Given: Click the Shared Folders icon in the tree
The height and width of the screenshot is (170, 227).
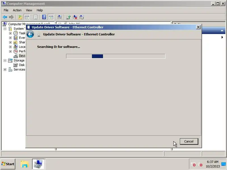Looking at the screenshot, I should coord(16,42).
